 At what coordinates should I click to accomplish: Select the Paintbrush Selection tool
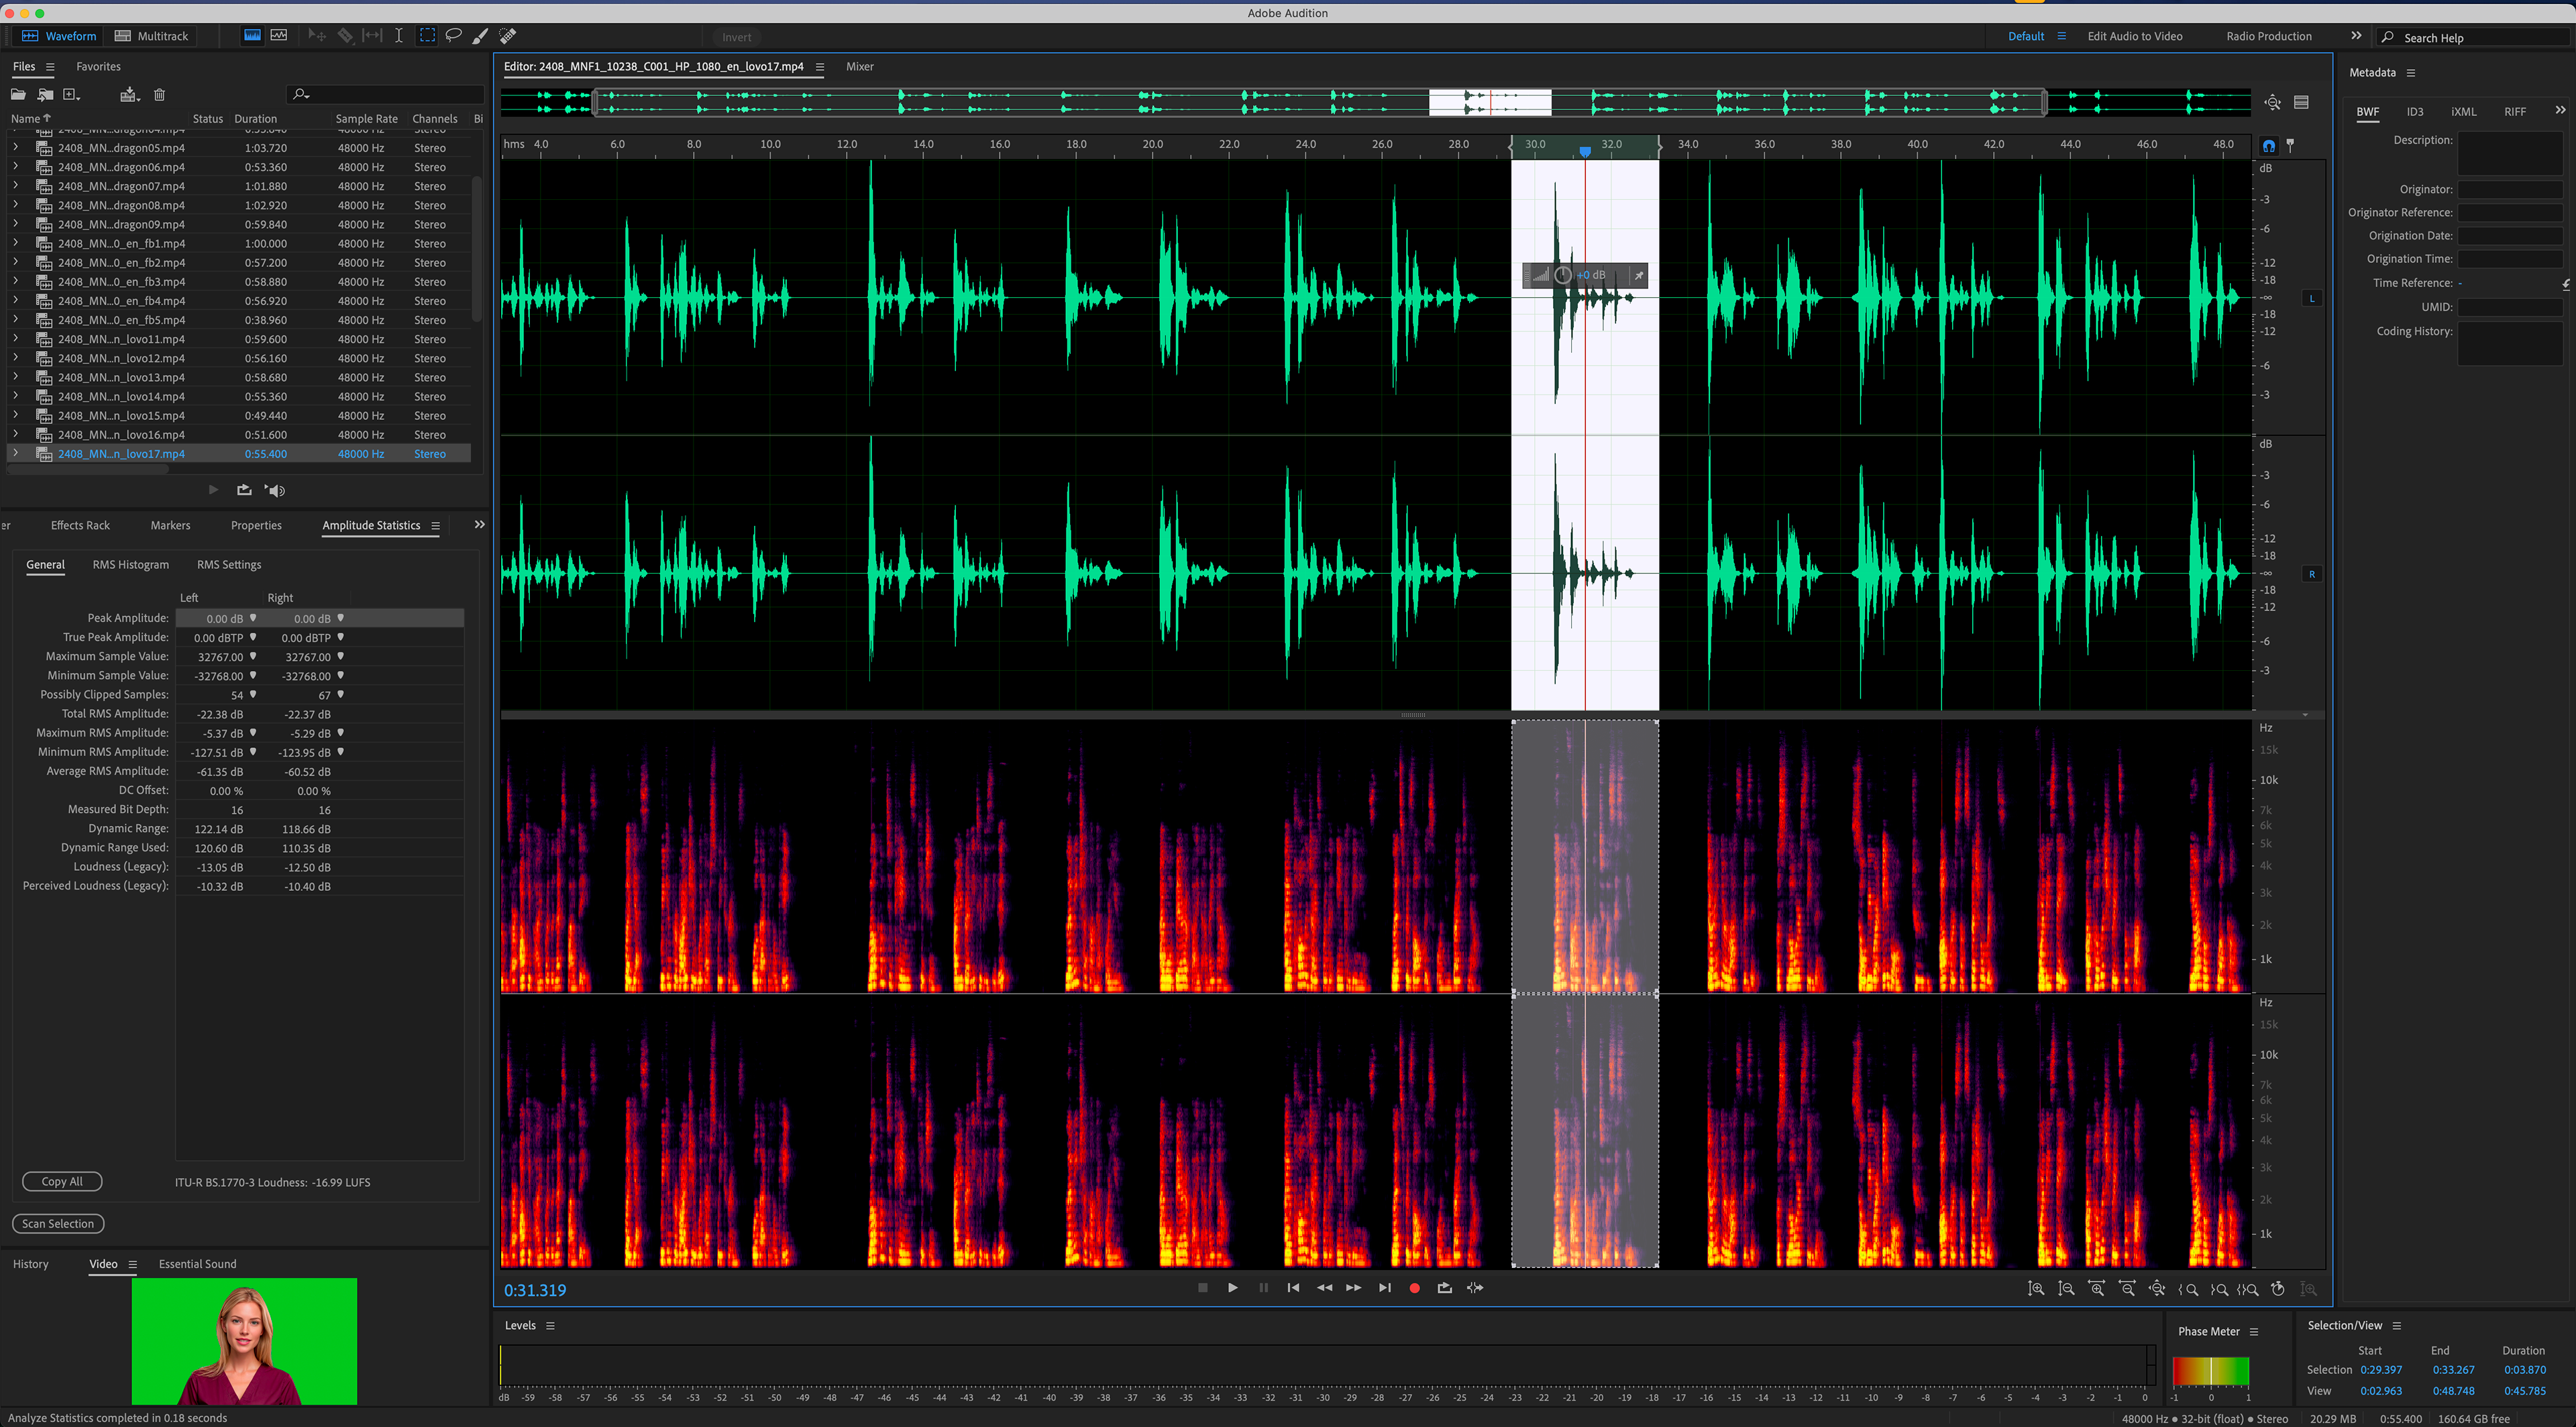[480, 36]
